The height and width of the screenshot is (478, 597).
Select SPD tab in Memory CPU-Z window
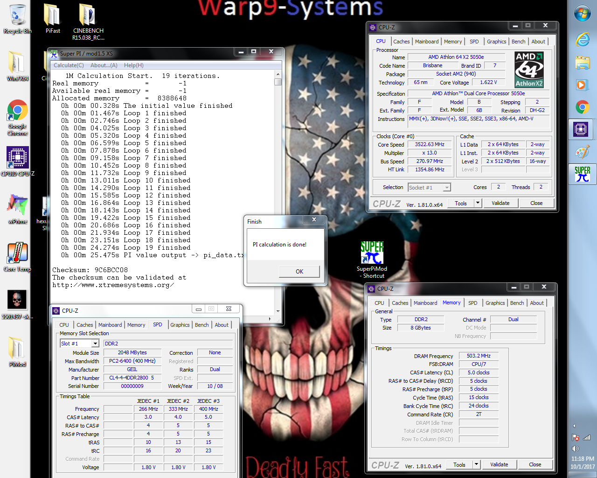[472, 303]
